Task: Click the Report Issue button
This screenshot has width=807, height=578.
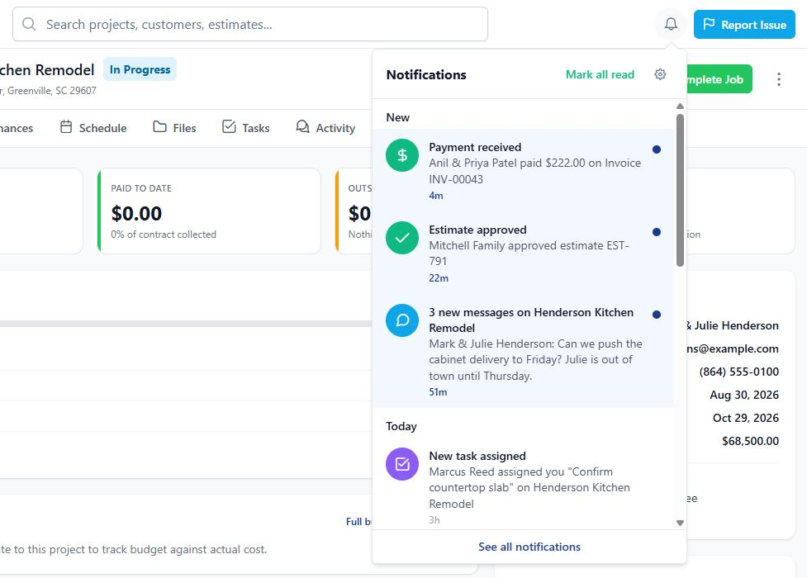Action: pos(744,24)
